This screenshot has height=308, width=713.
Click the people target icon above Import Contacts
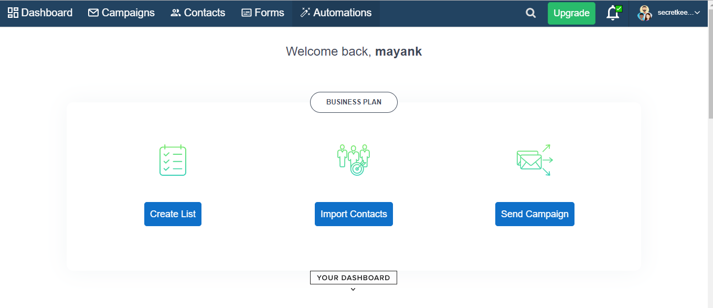pos(354,160)
